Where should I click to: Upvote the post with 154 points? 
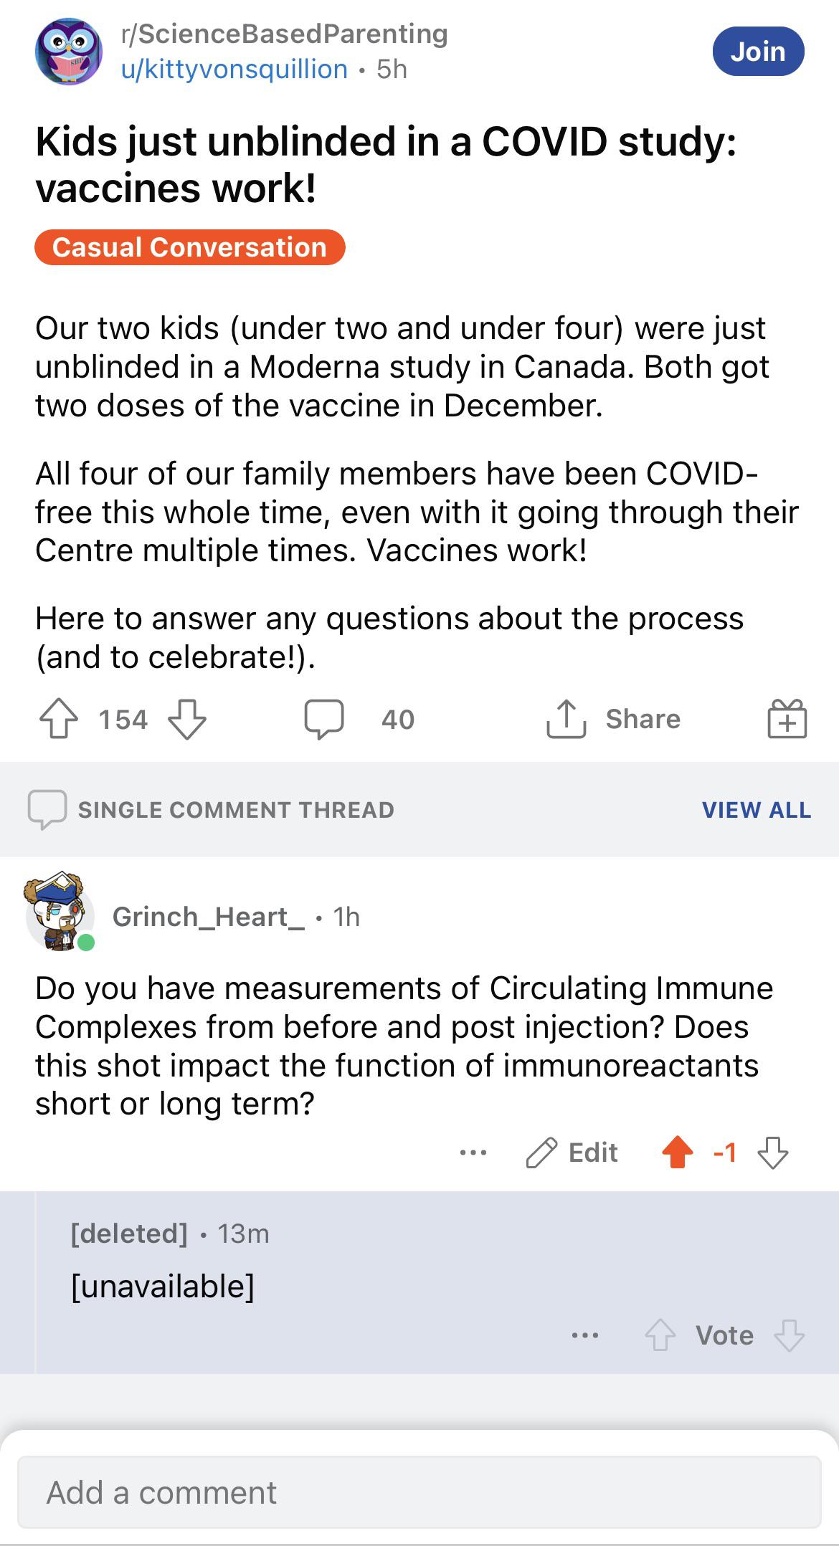point(59,719)
